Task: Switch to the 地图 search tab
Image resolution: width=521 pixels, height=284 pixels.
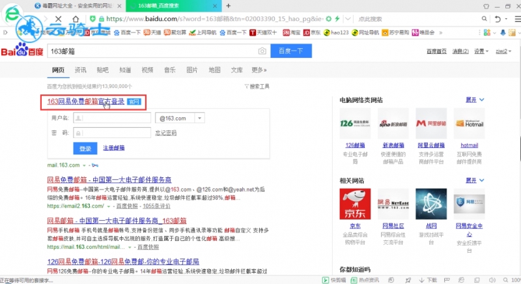Action: pos(214,70)
